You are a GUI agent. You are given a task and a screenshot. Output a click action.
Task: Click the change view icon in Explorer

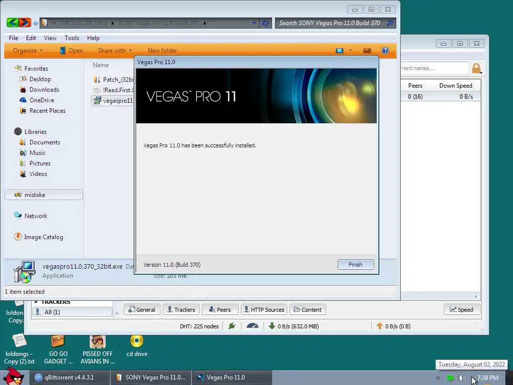tap(340, 51)
